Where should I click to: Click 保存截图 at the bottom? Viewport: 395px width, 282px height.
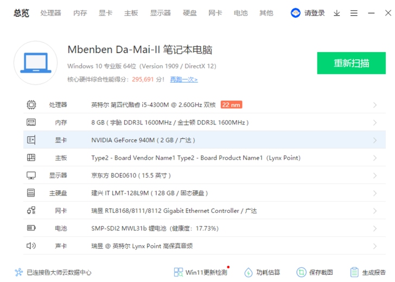pyautogui.click(x=315, y=272)
